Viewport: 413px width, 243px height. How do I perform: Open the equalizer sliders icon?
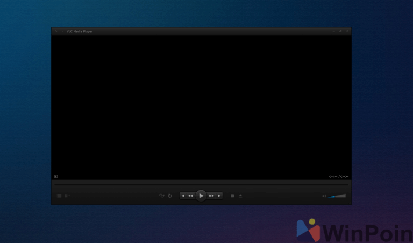coord(67,196)
